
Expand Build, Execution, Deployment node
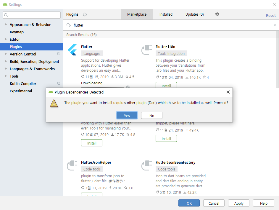(x=6, y=61)
